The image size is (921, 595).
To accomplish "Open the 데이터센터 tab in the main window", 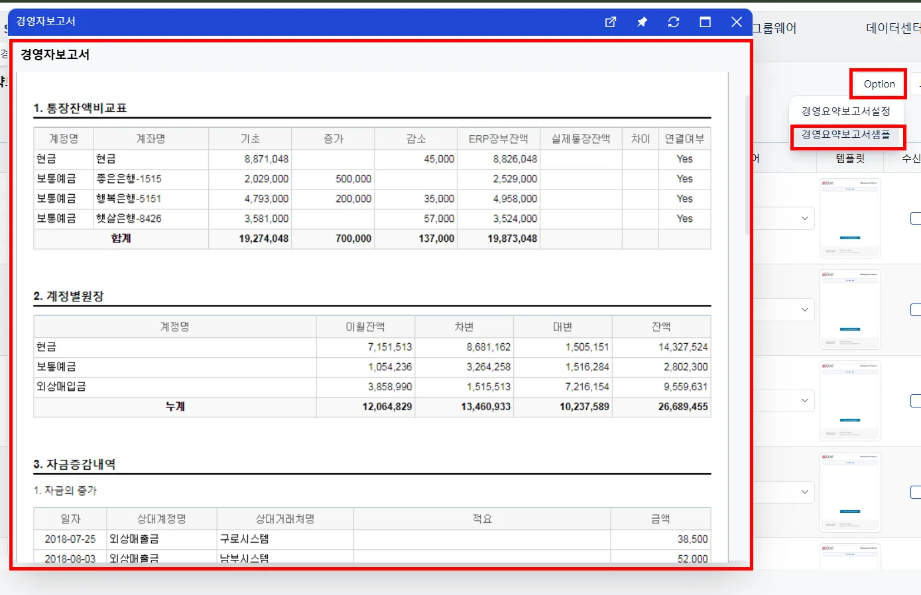I will pyautogui.click(x=893, y=28).
